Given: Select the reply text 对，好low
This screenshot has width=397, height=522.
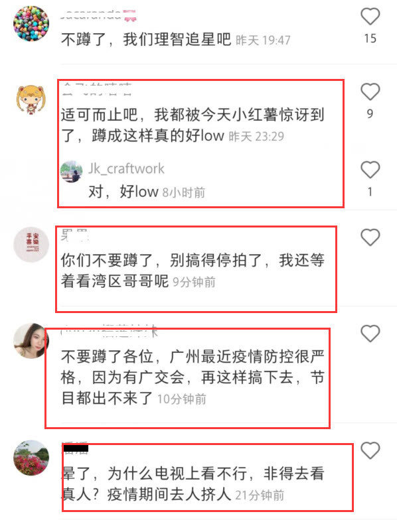Looking at the screenshot, I should (x=123, y=192).
